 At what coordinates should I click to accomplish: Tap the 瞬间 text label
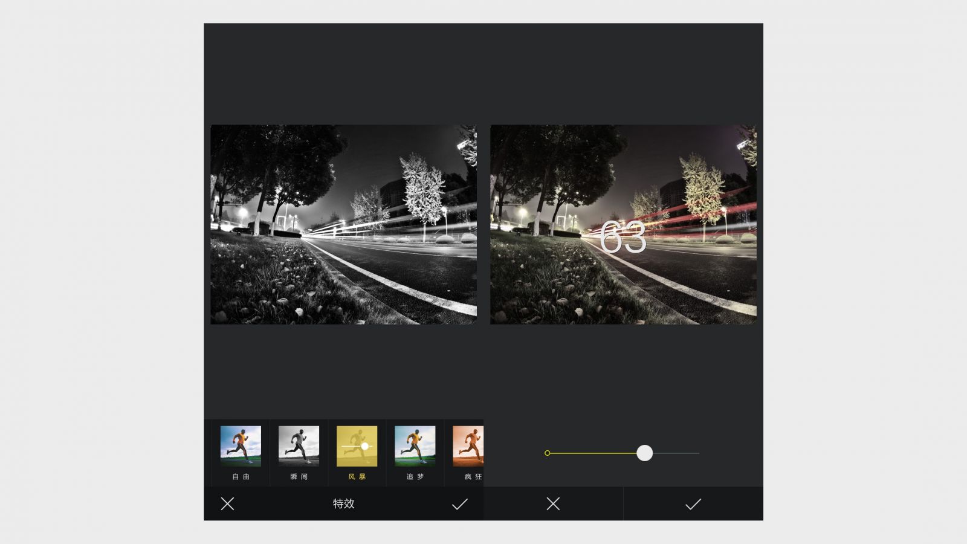click(x=299, y=477)
